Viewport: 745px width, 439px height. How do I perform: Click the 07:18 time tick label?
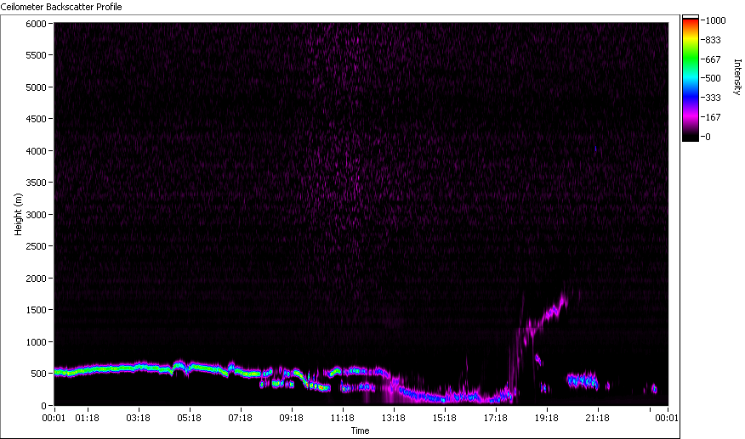[241, 418]
